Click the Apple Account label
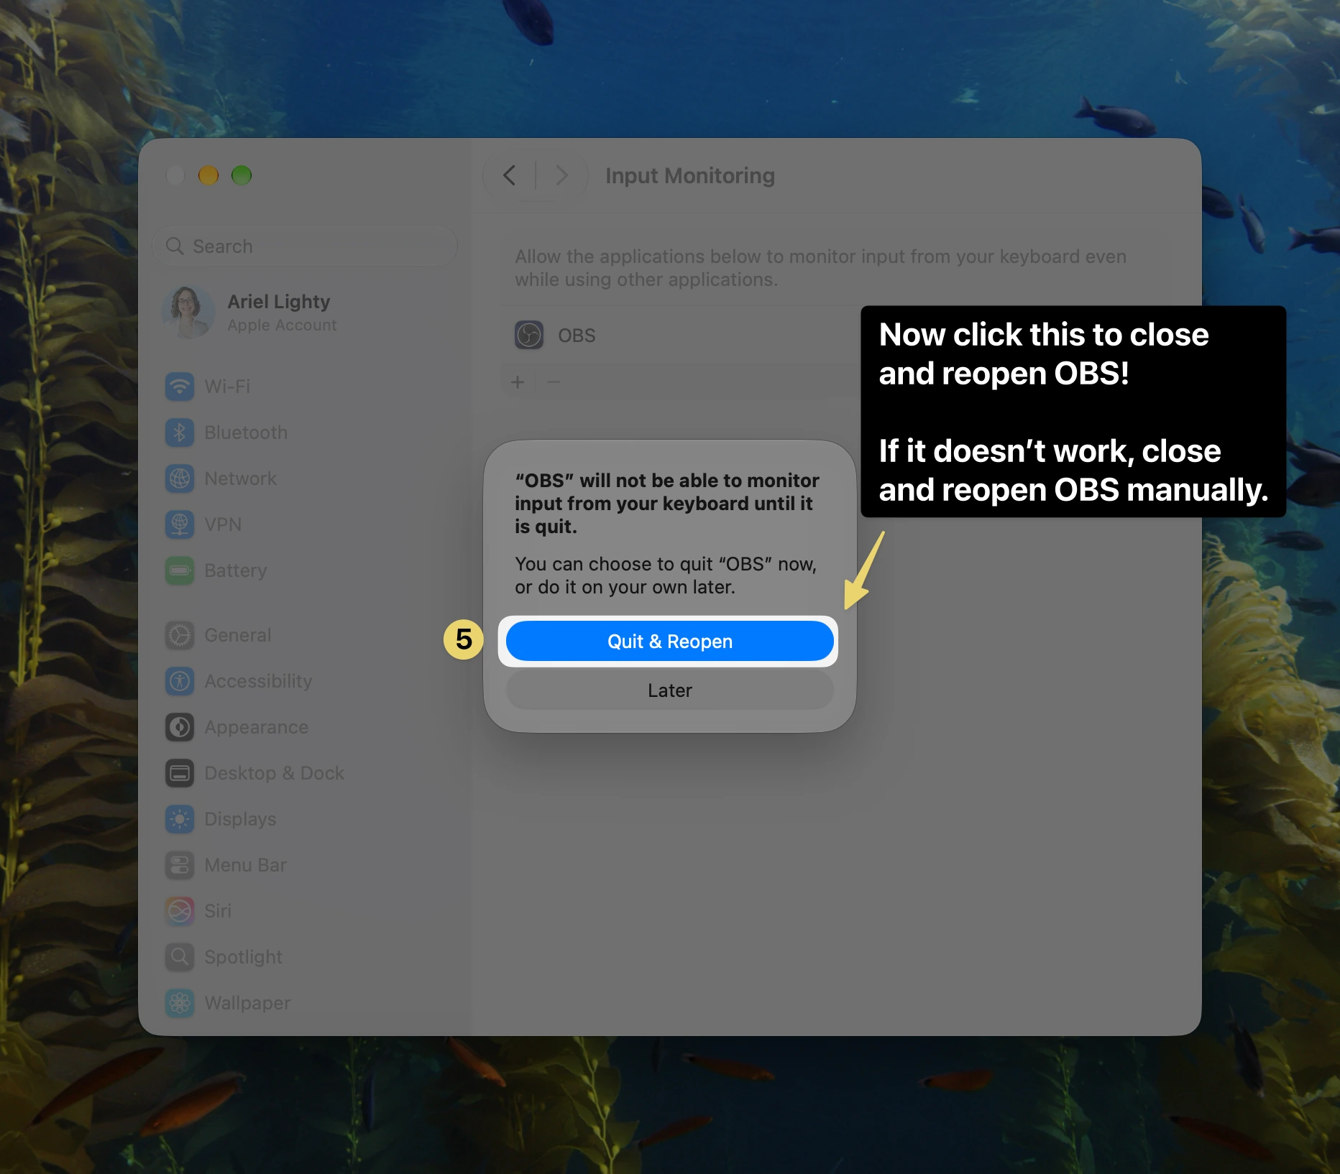Image resolution: width=1340 pixels, height=1174 pixels. pos(282,325)
